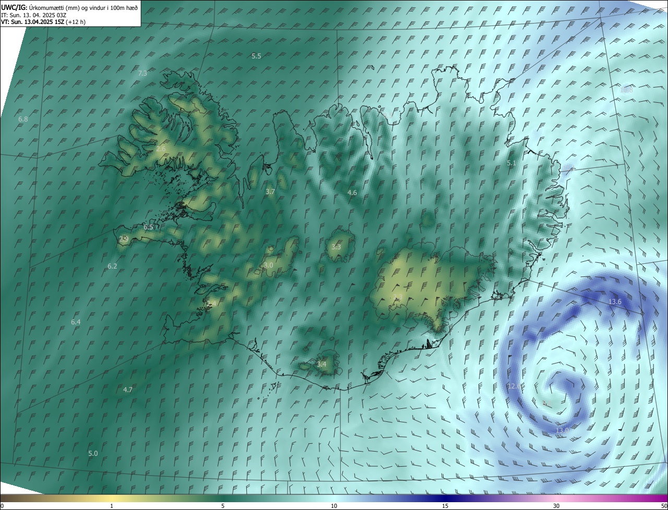Click the 13.0 value below the vortex

pos(562,431)
